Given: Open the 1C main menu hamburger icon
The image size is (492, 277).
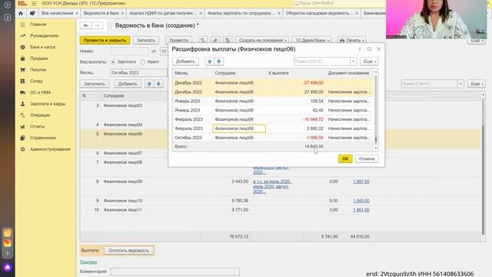Looking at the screenshot, I should [x=34, y=3].
